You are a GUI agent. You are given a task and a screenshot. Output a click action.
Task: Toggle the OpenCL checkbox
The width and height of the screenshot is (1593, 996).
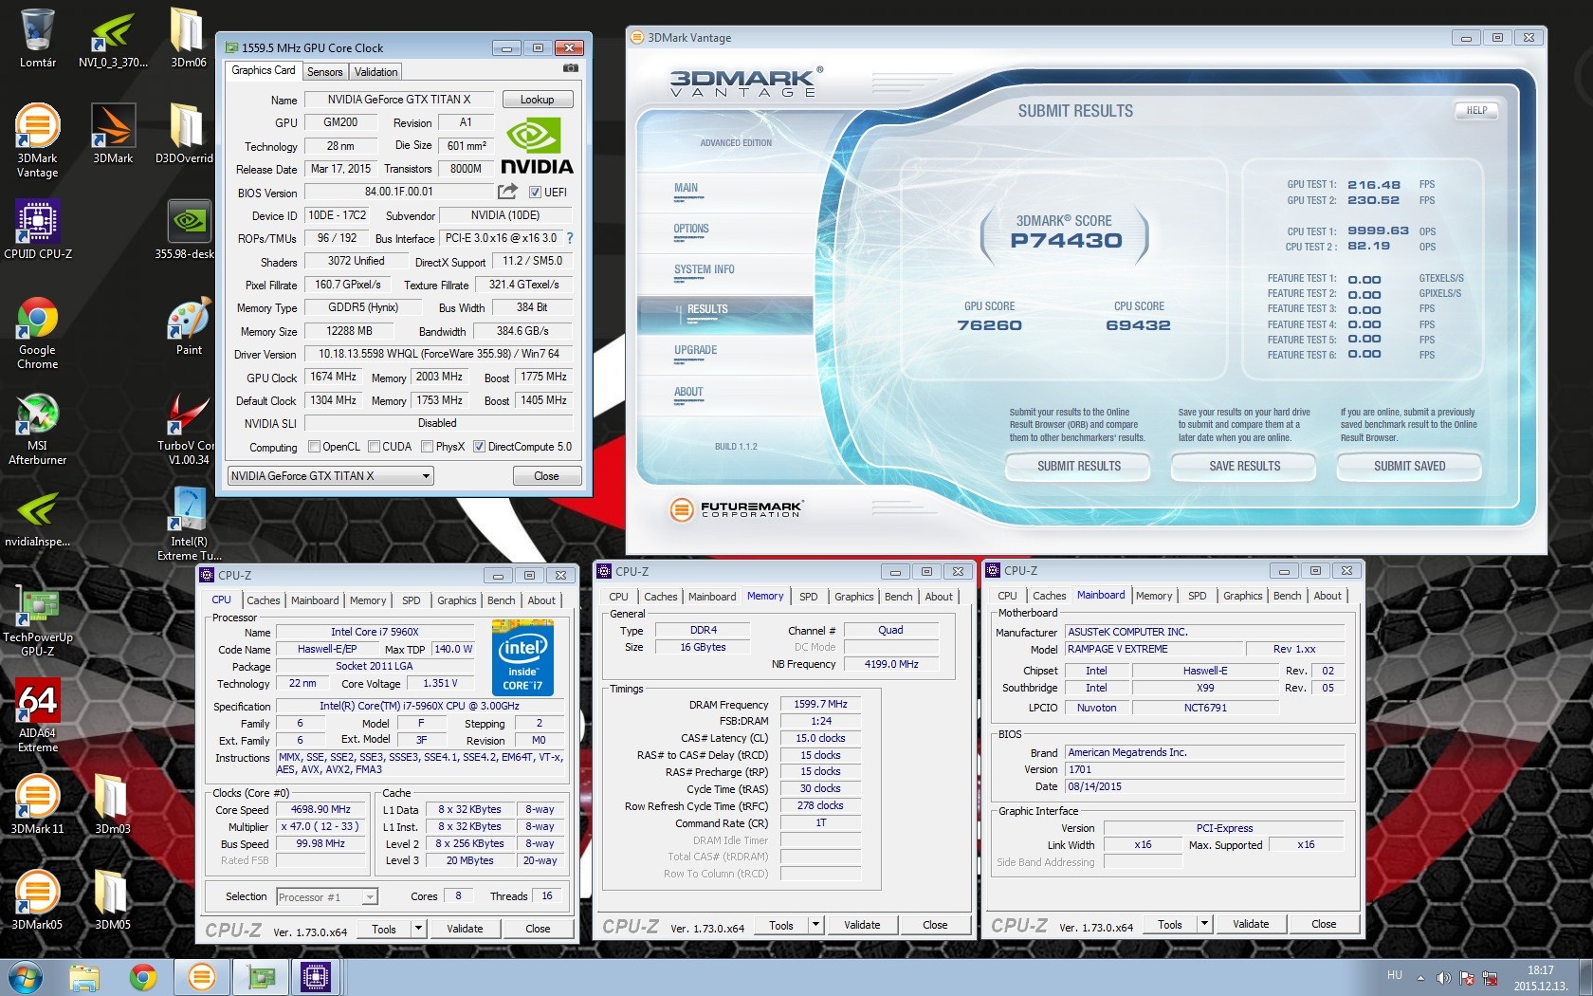click(314, 447)
